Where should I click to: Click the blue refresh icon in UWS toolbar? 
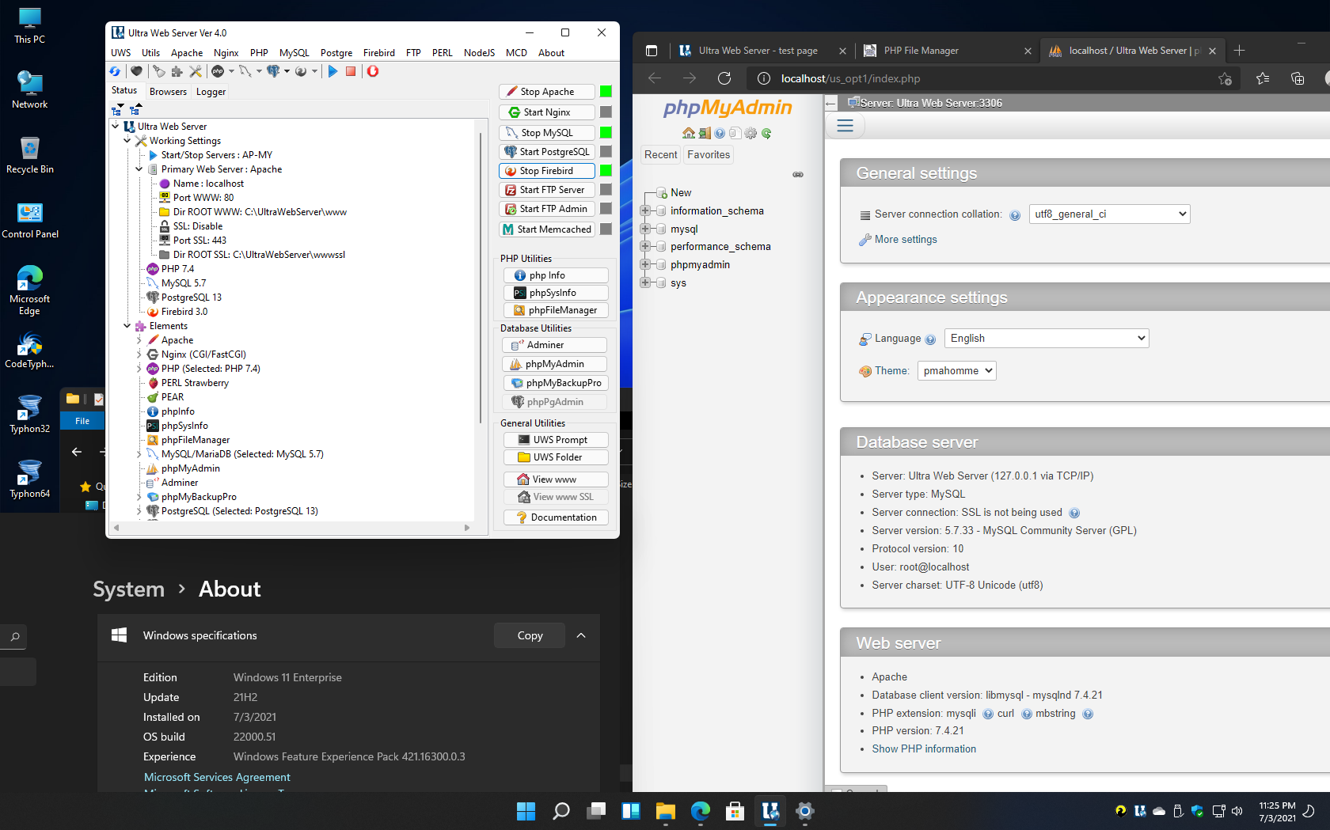click(x=115, y=71)
